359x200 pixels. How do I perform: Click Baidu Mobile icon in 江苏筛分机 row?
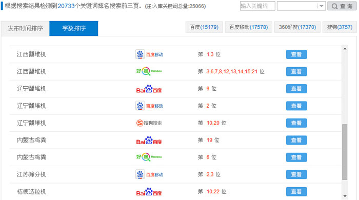[x=149, y=174]
